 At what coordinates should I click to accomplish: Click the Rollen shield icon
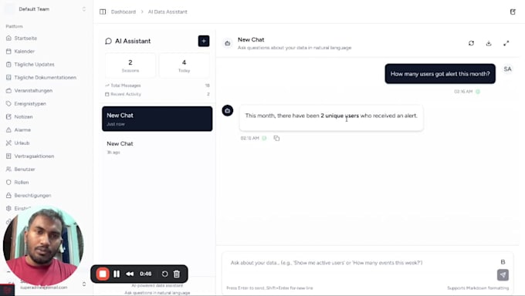pos(8,182)
